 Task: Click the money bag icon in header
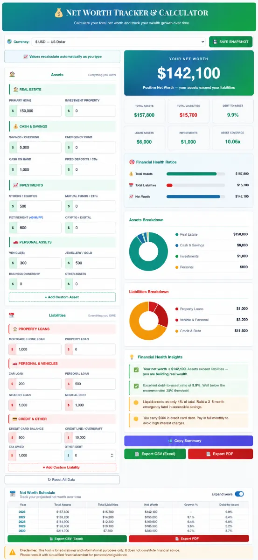pyautogui.click(x=58, y=13)
